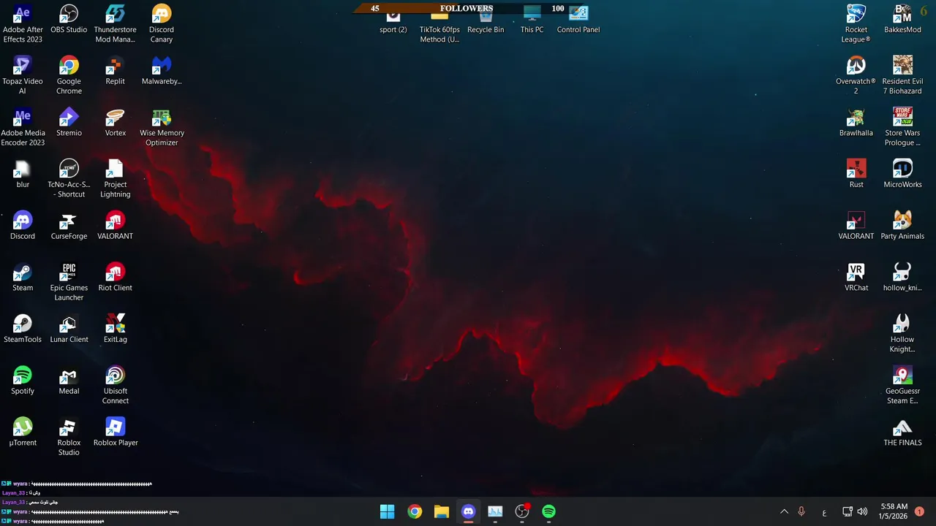The height and width of the screenshot is (526, 936).
Task: Select the Discord Canary desktop icon
Action: pos(162,23)
